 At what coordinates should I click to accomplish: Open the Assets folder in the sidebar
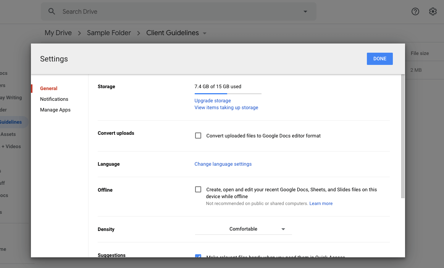pyautogui.click(x=8, y=134)
